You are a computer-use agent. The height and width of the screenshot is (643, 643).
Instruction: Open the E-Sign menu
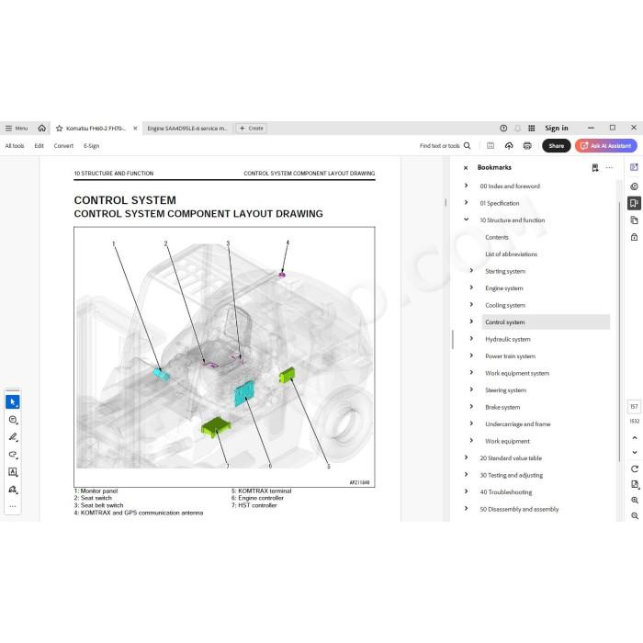[x=92, y=145]
